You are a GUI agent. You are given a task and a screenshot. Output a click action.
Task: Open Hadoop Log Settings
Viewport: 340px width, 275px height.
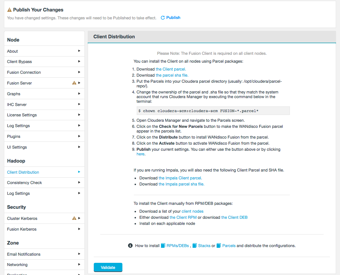click(44, 193)
